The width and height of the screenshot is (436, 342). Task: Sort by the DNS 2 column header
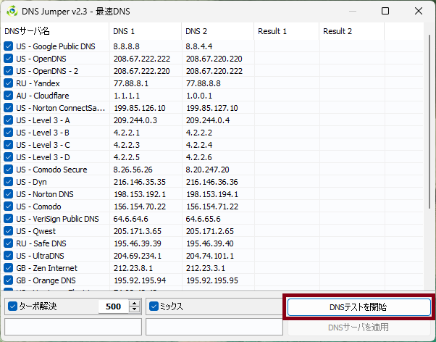[x=217, y=31]
